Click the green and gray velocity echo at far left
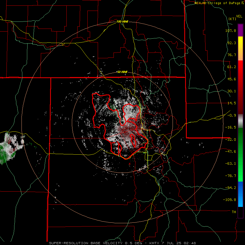Image resolution: width=245 pixels, height=245 pixels. [10, 148]
